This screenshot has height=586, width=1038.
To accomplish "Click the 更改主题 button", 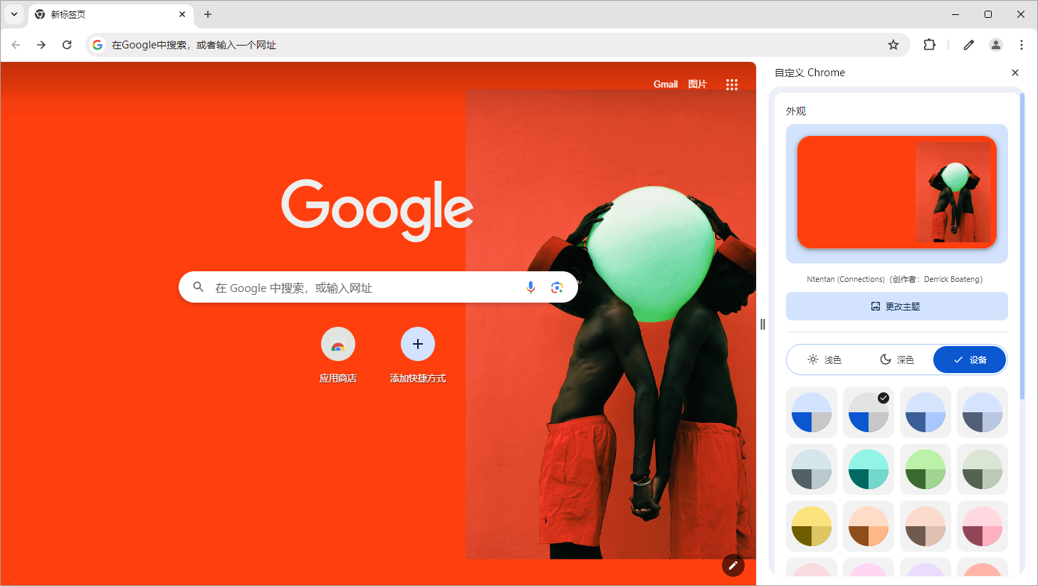I will (x=897, y=306).
